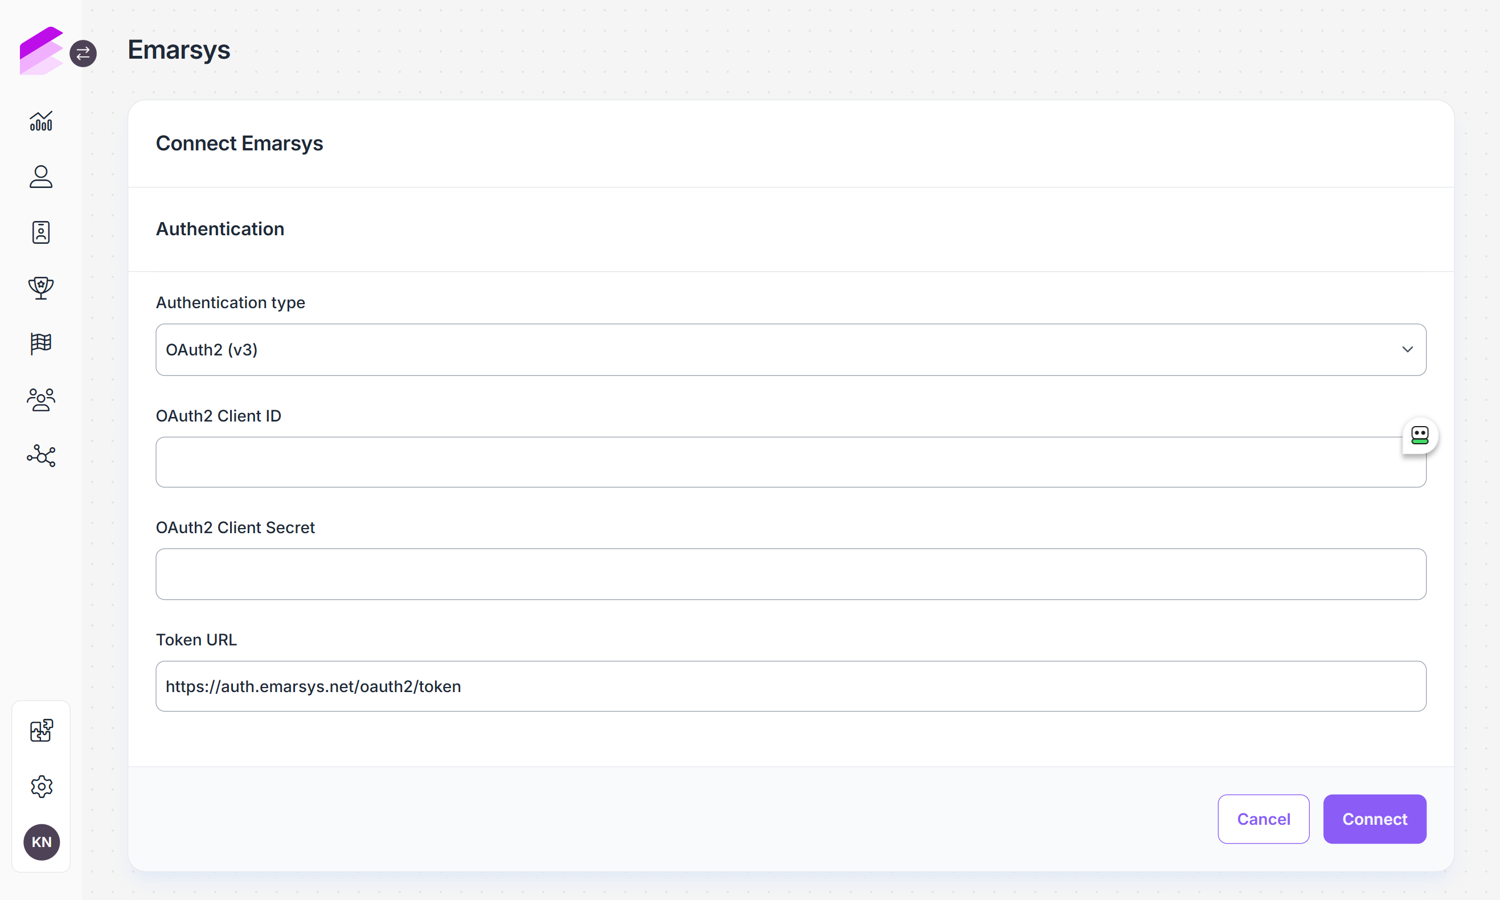Open the people group sidebar icon
Viewport: 1500px width, 900px height.
point(41,400)
